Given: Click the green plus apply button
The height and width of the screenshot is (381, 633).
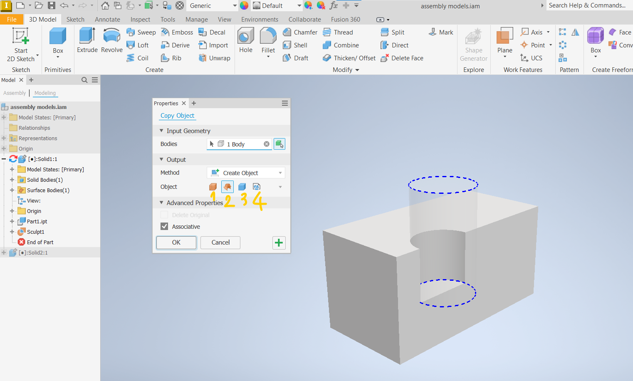Looking at the screenshot, I should pyautogui.click(x=279, y=242).
